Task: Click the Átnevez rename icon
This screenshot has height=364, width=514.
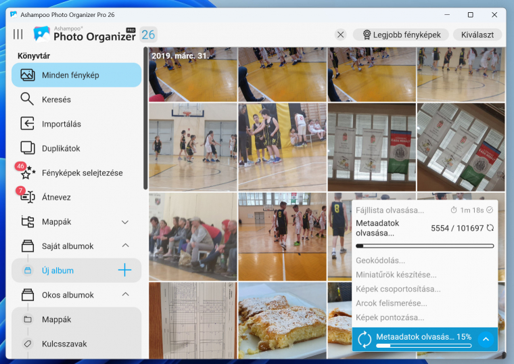Action: [x=27, y=198]
